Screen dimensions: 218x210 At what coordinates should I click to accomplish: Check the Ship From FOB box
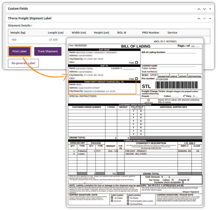pos(136,62)
